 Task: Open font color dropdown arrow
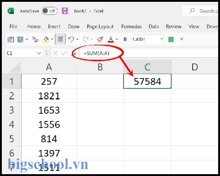[x=117, y=39]
